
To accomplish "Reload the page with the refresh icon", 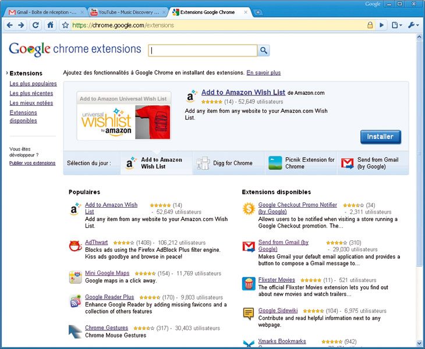I will coord(36,26).
